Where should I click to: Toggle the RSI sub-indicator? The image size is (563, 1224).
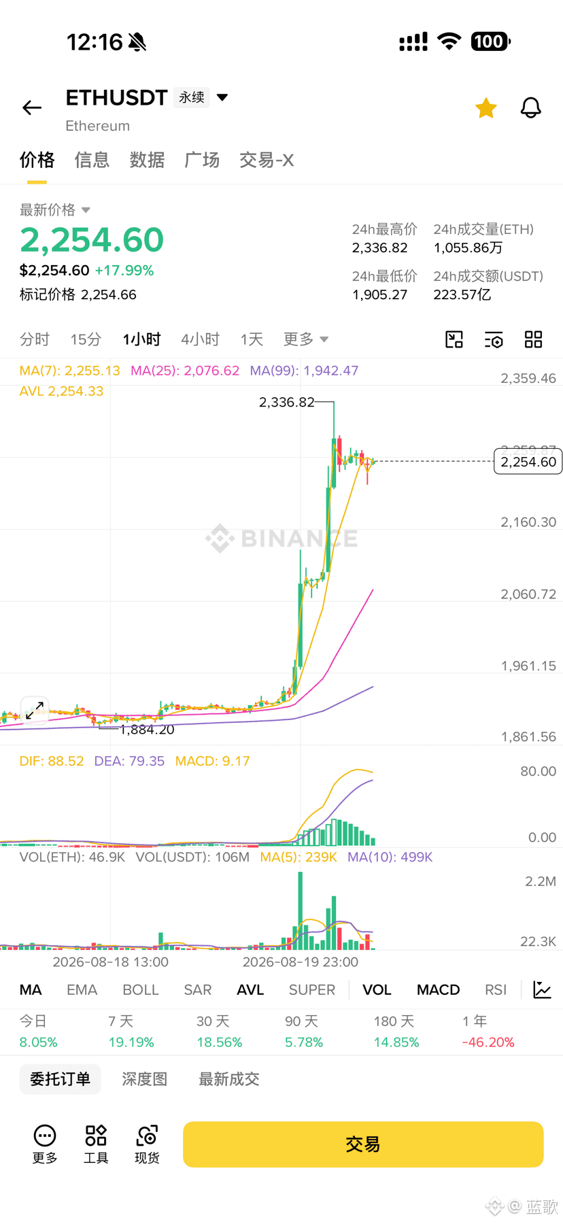pos(496,989)
